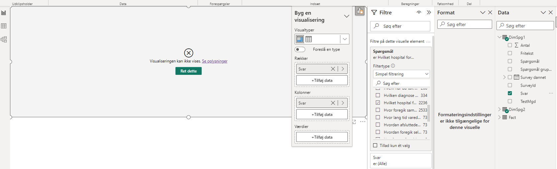557x169 pixels.
Task: Click the Filtre eye visibility icon
Action: tap(419, 12)
